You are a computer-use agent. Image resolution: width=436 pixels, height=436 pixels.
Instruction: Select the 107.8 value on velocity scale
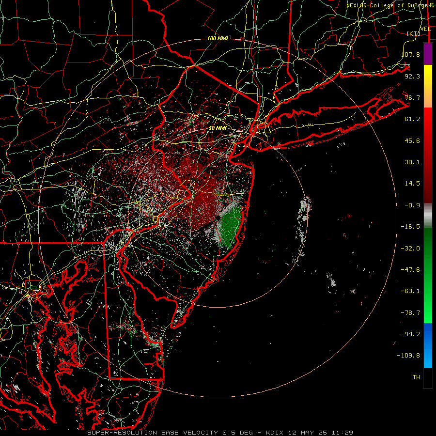(411, 54)
